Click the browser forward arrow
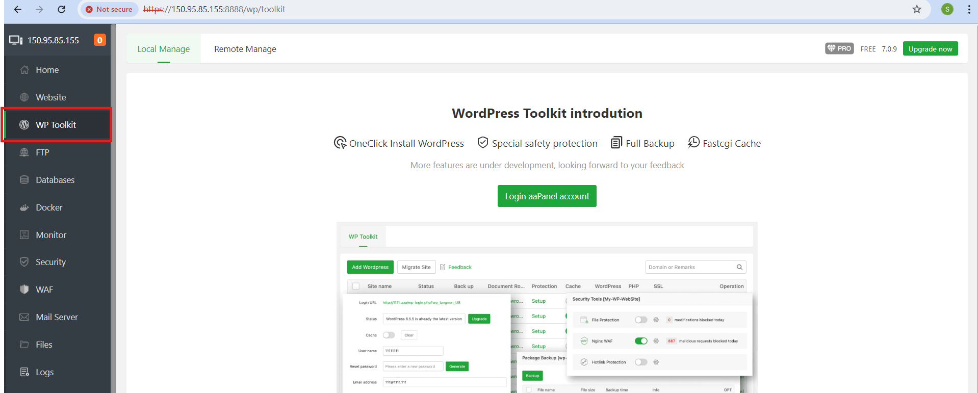Viewport: 978px width, 393px height. [x=39, y=9]
